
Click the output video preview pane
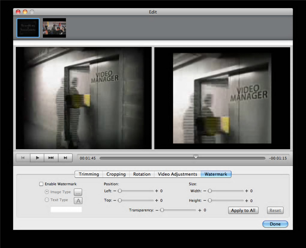[x=222, y=98]
